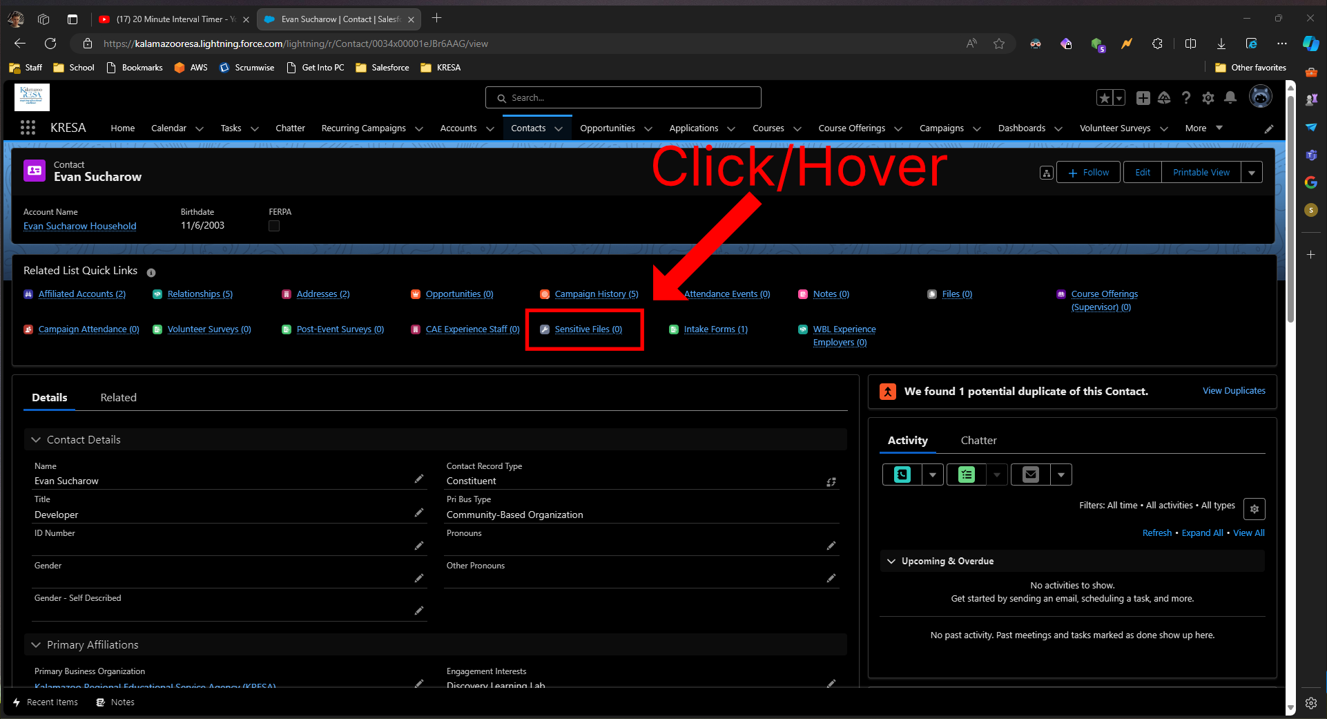
Task: Edit the Title field pencil icon
Action: [x=419, y=512]
